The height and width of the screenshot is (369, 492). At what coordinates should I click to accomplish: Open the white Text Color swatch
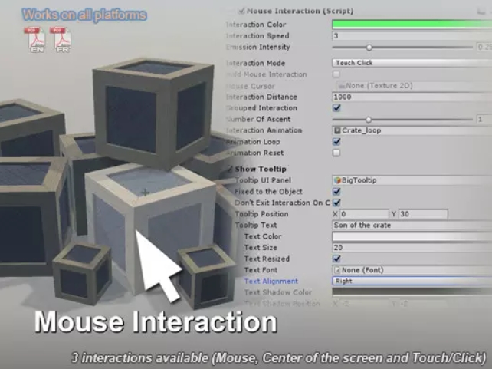click(x=412, y=236)
